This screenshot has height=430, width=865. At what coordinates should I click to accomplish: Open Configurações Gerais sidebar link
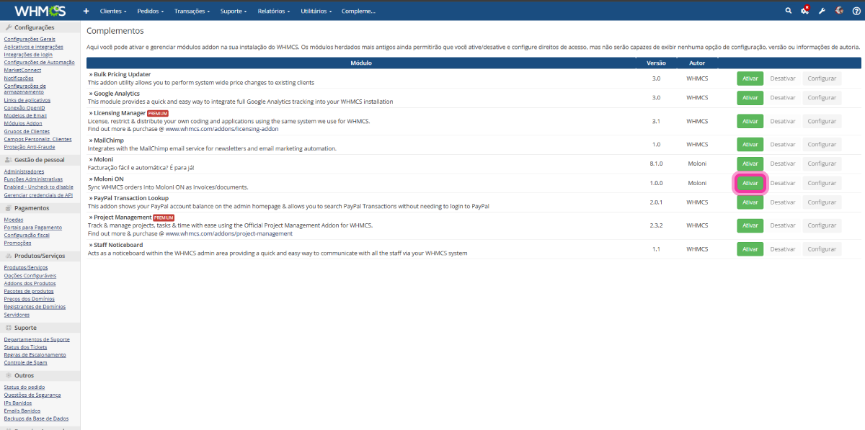coord(30,39)
